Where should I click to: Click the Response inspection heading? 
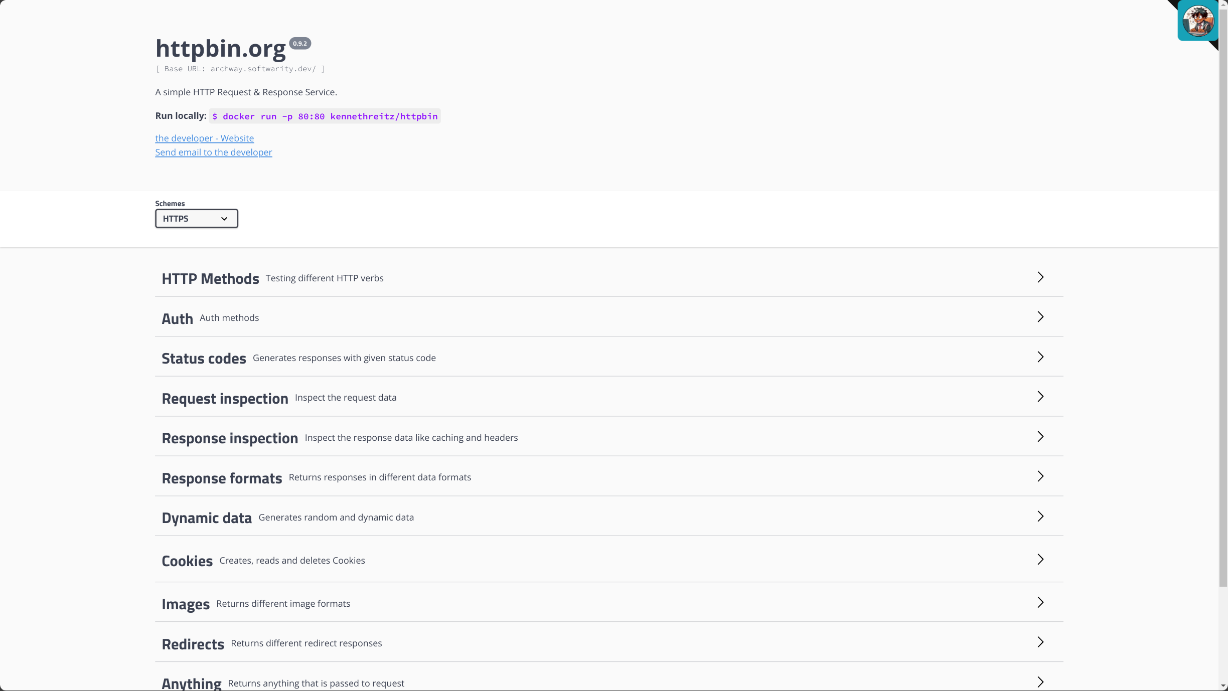click(x=230, y=438)
